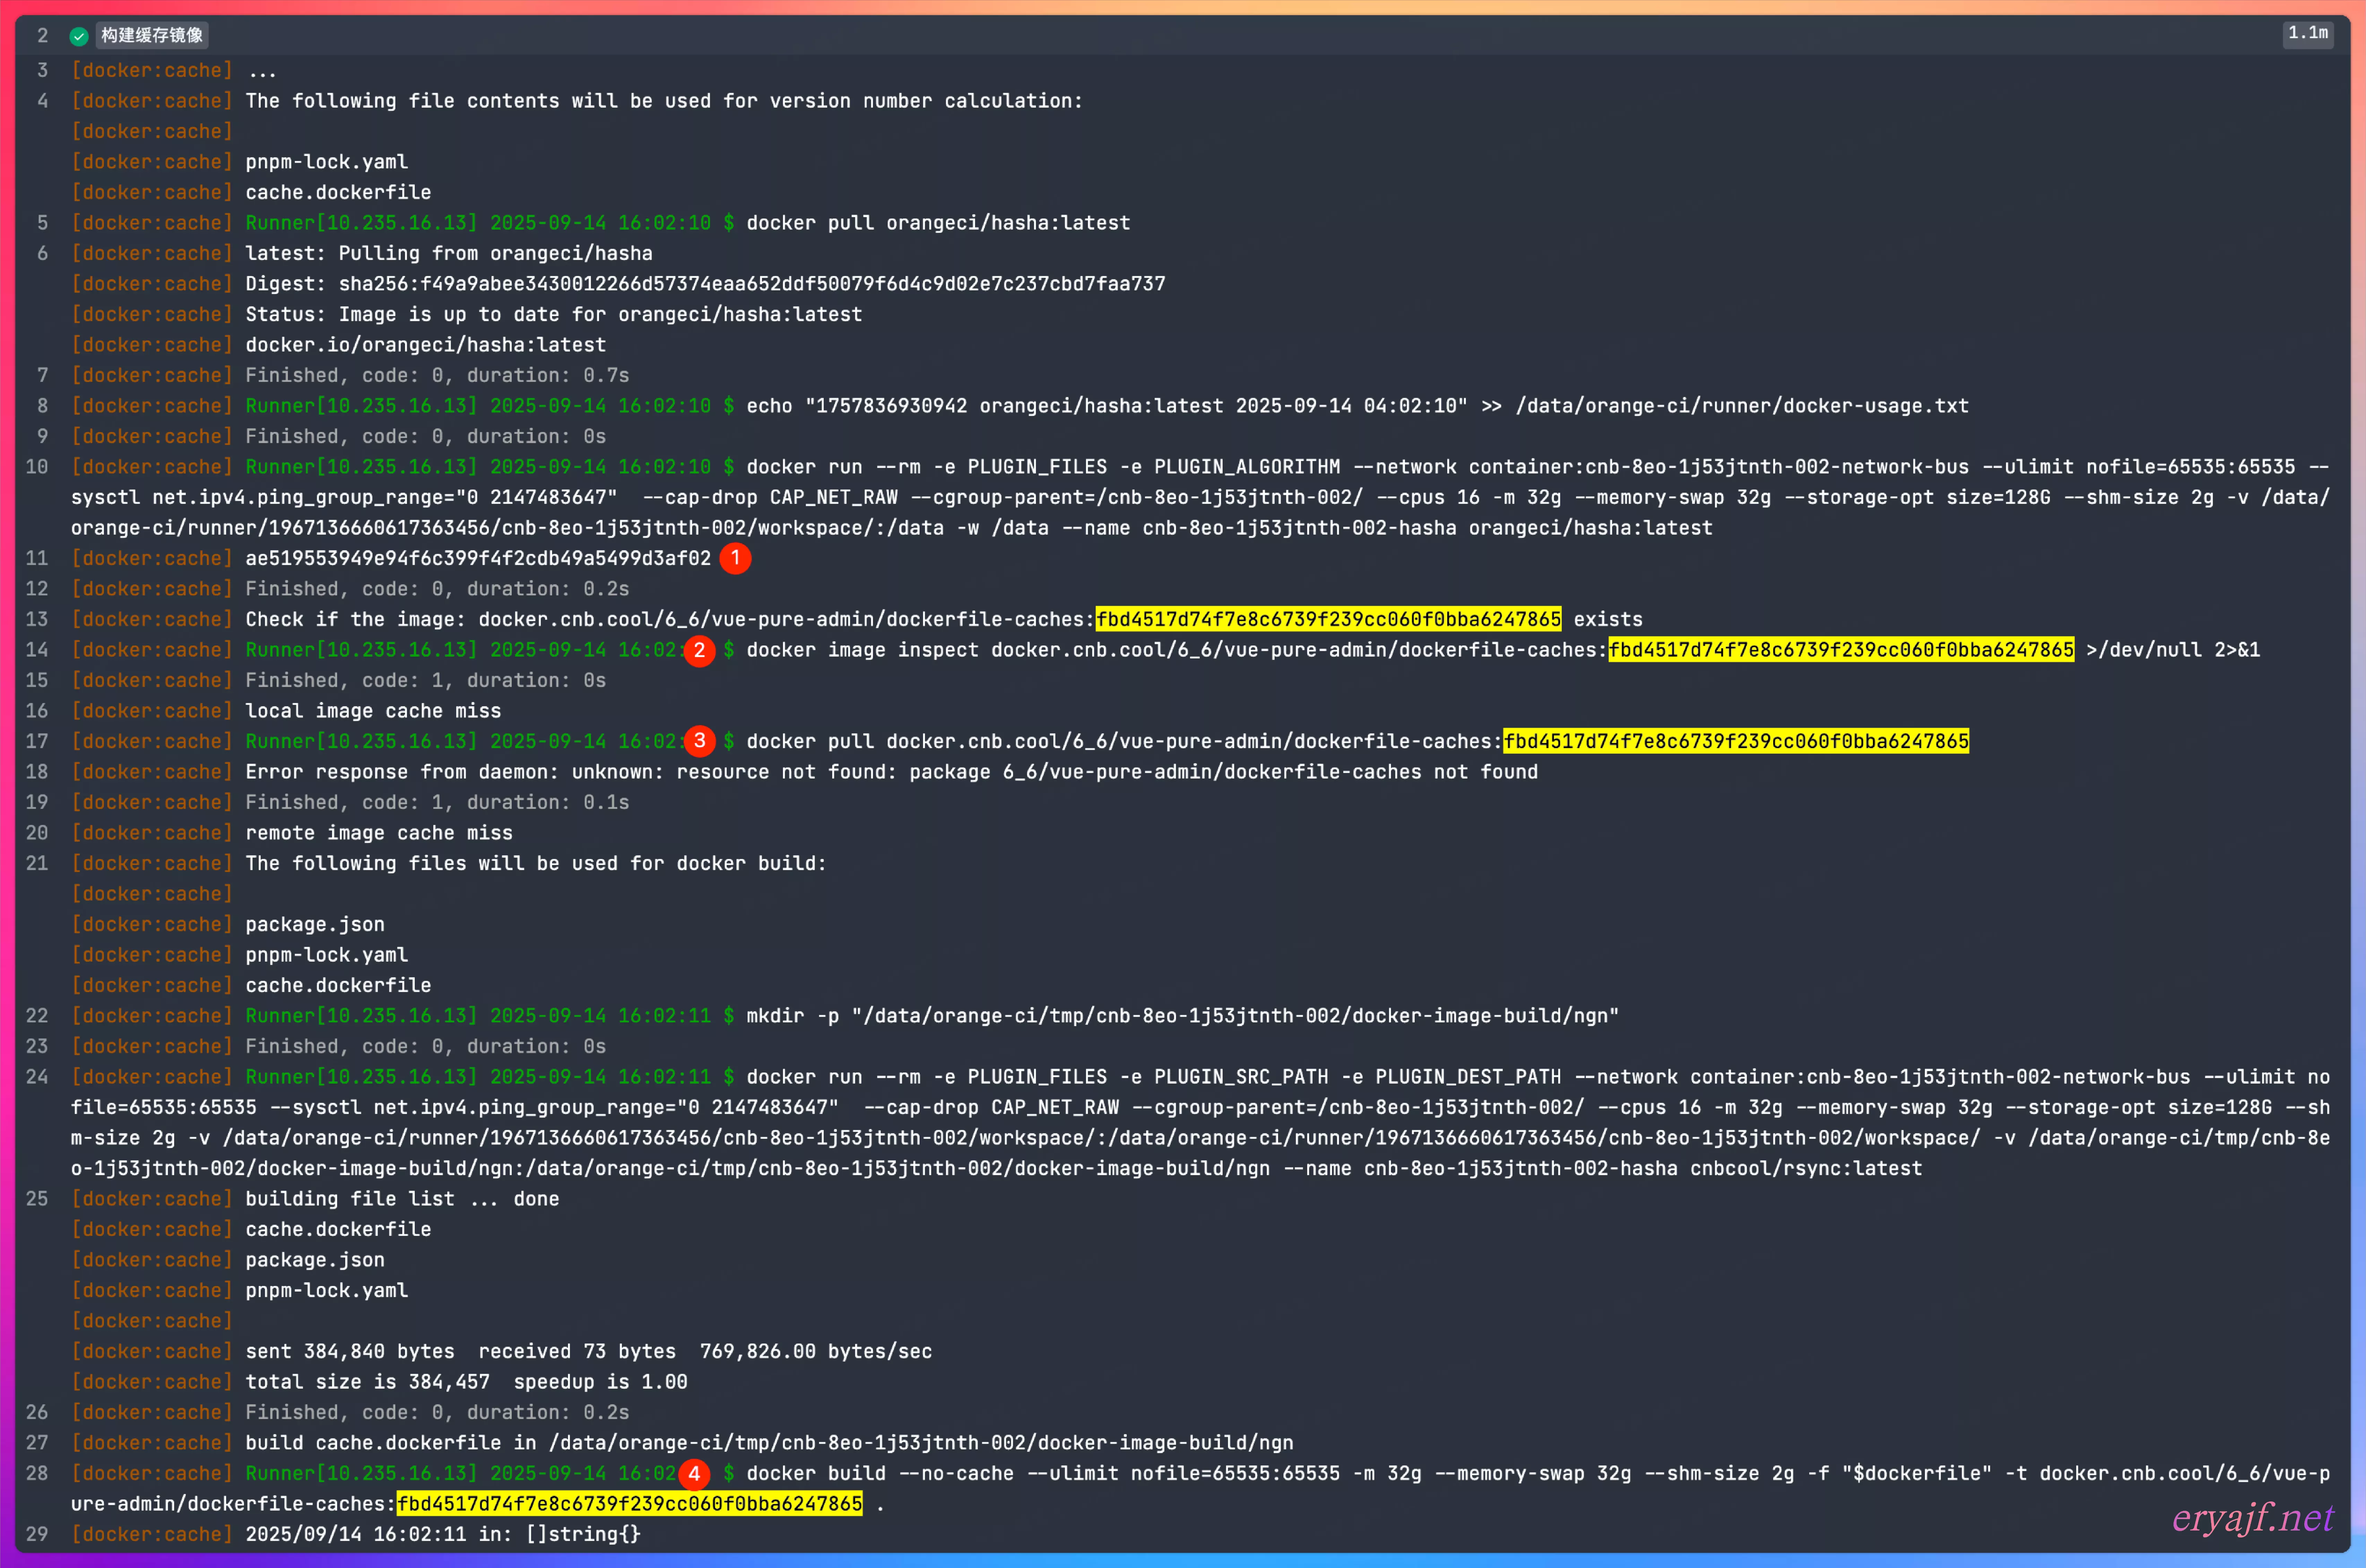
Task: Select log line number 3
Action: [x=42, y=71]
